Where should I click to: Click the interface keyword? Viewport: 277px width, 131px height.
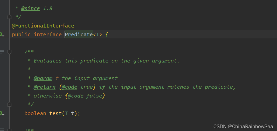pos(48,35)
